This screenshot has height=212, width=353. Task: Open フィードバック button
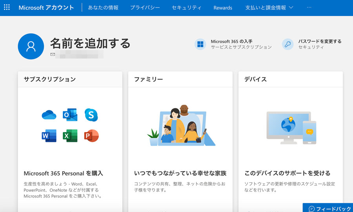pyautogui.click(x=328, y=208)
